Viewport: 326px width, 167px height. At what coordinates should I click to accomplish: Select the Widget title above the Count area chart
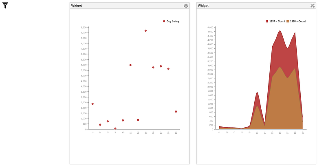tap(203, 6)
